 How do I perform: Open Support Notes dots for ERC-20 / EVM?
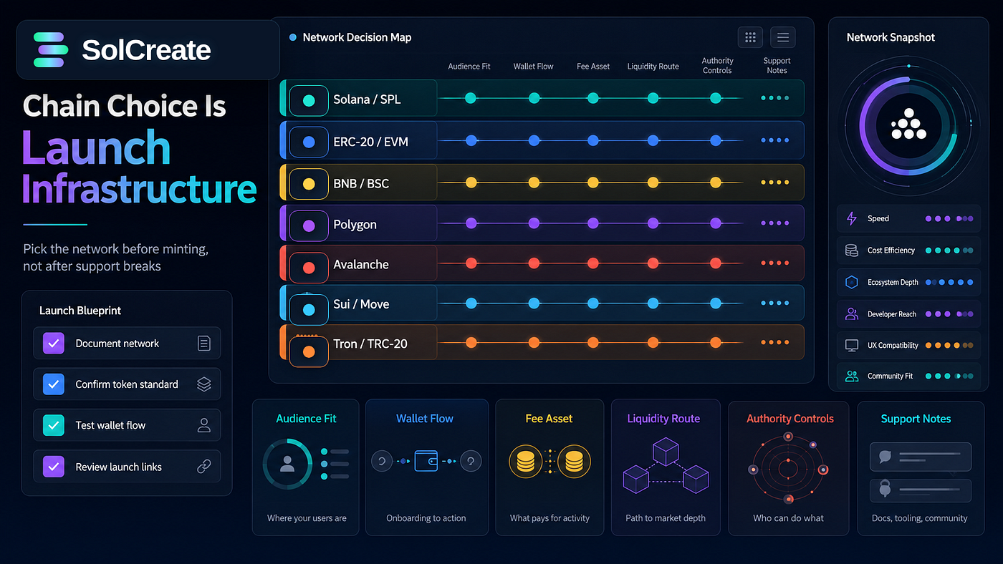tap(775, 141)
